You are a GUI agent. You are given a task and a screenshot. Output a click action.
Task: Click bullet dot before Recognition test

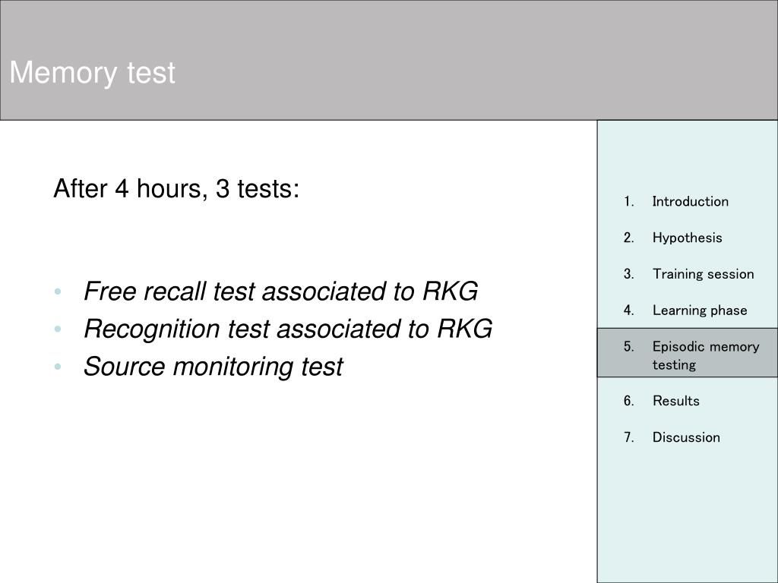(x=58, y=329)
